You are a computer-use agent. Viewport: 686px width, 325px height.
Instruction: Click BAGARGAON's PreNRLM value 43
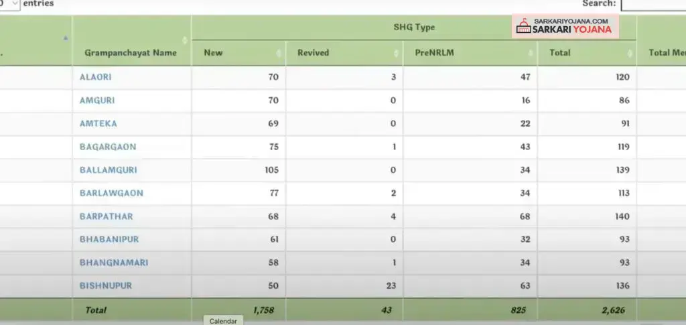[525, 147]
